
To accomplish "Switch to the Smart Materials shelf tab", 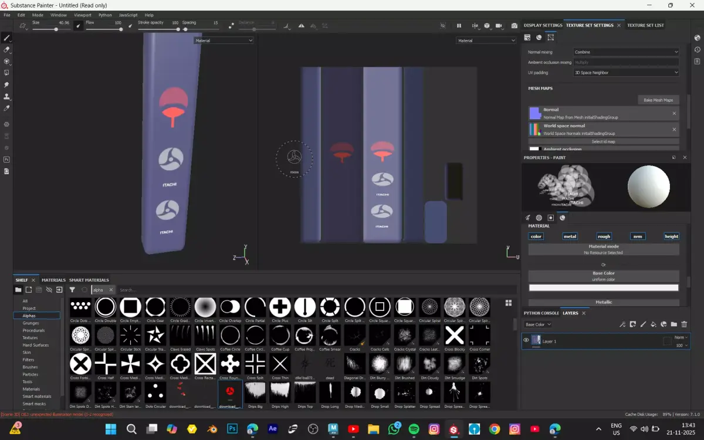I will click(89, 280).
